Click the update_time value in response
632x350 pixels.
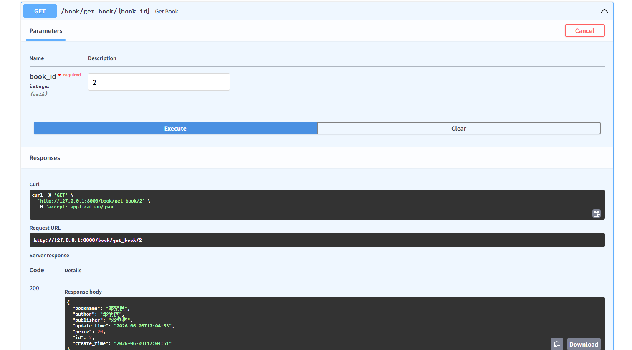(x=142, y=326)
